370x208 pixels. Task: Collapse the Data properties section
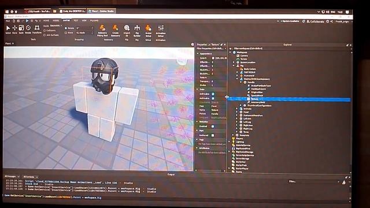click(x=198, y=90)
